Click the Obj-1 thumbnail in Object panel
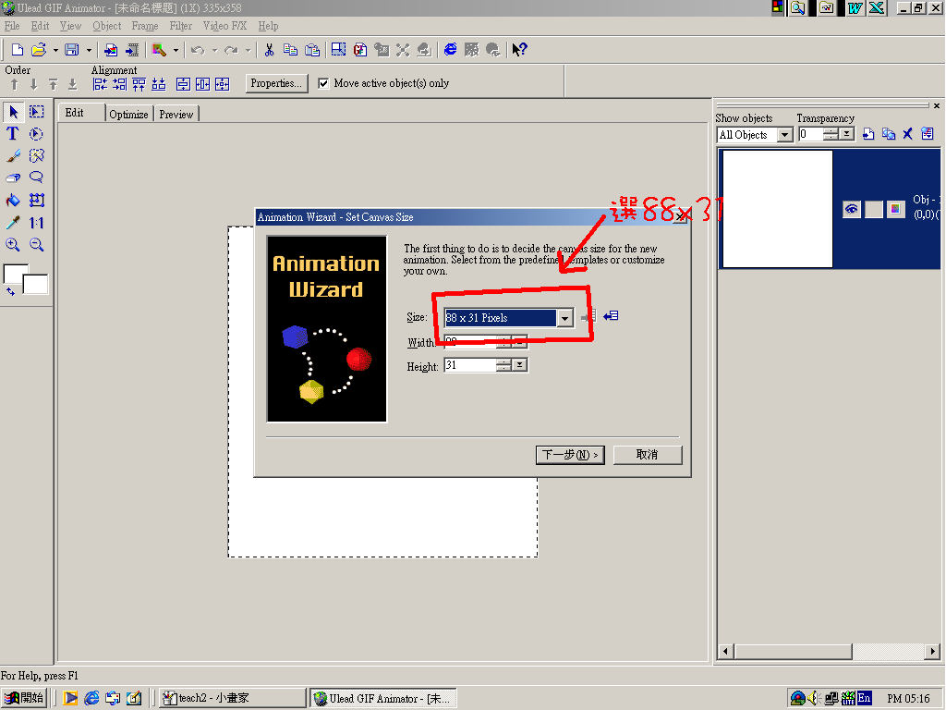The height and width of the screenshot is (710, 946). point(778,209)
